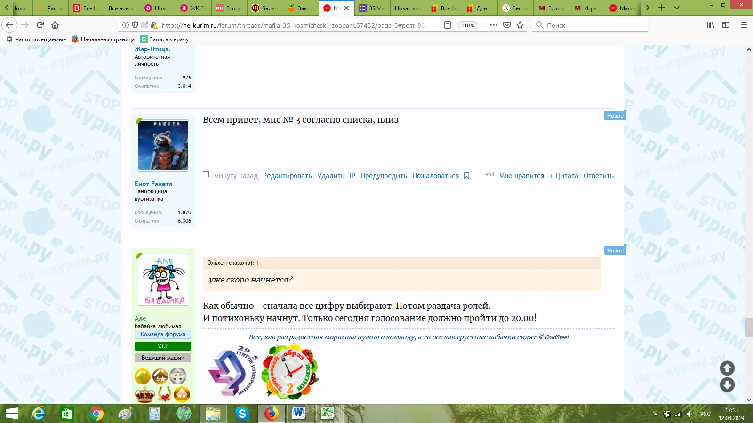The height and width of the screenshot is (423, 753).
Task: Open 'Часто посещаемые' bookmarks folder
Action: point(36,39)
